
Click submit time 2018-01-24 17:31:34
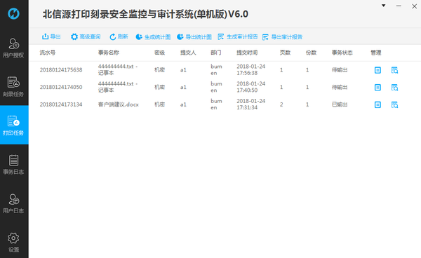click(250, 104)
